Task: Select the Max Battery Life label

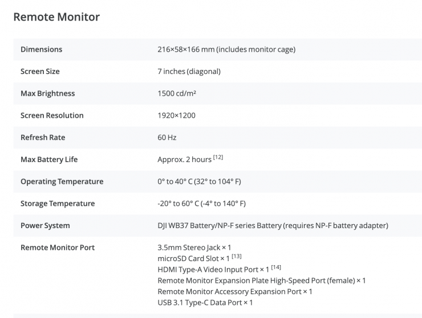Action: tap(49, 159)
